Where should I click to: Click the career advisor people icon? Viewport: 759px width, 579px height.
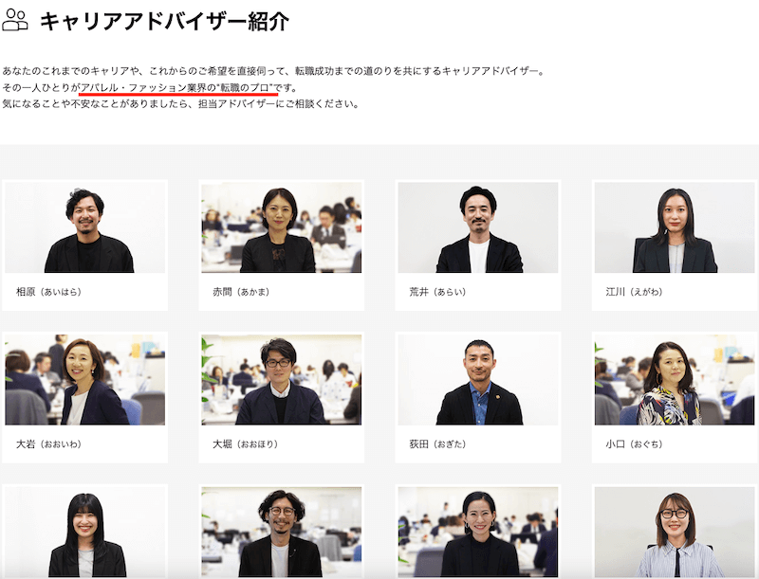15,20
